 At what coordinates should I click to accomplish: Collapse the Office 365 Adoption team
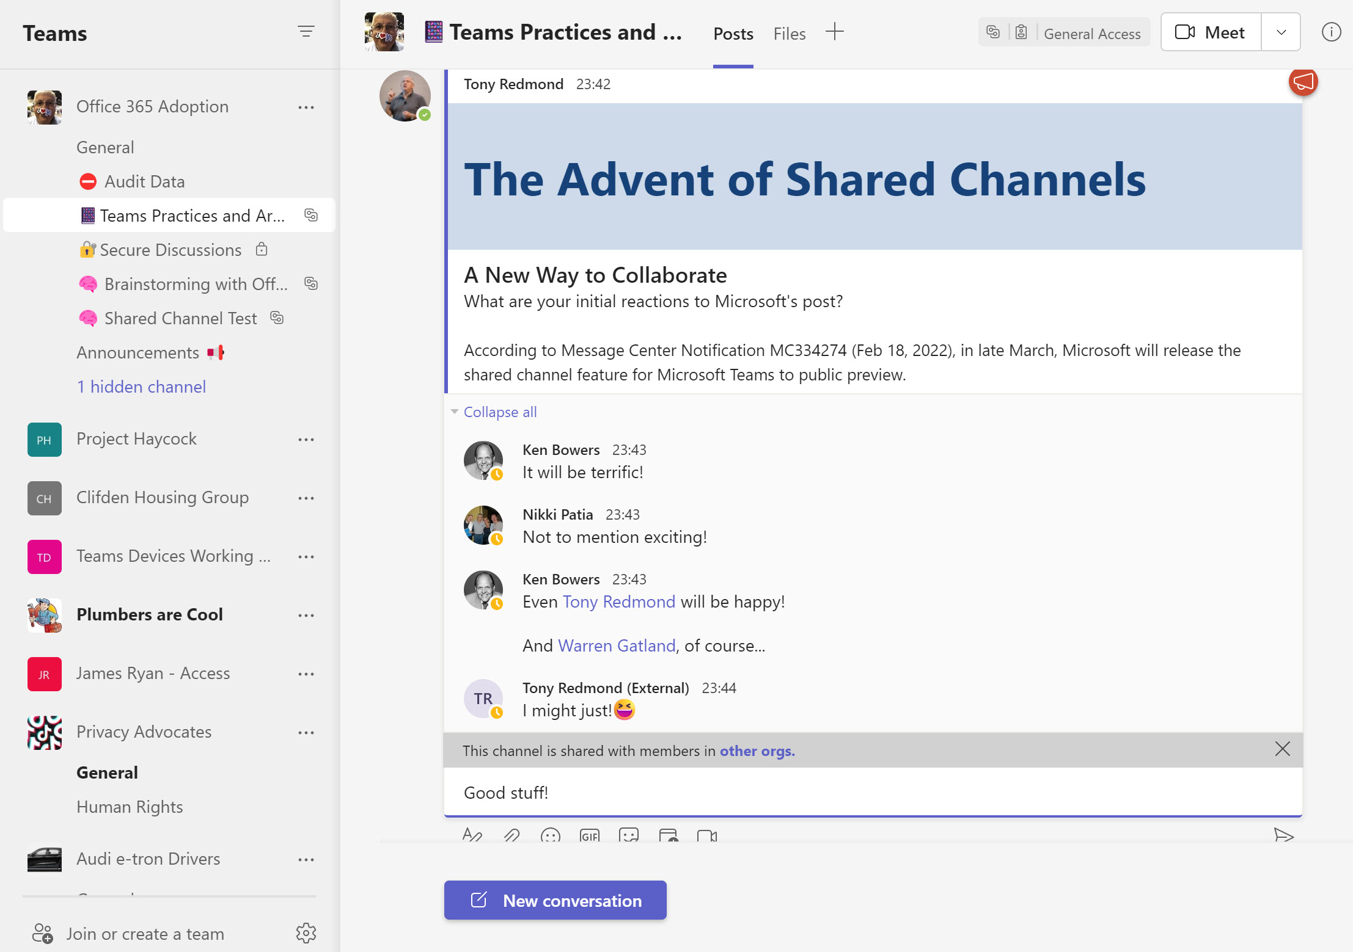[152, 107]
